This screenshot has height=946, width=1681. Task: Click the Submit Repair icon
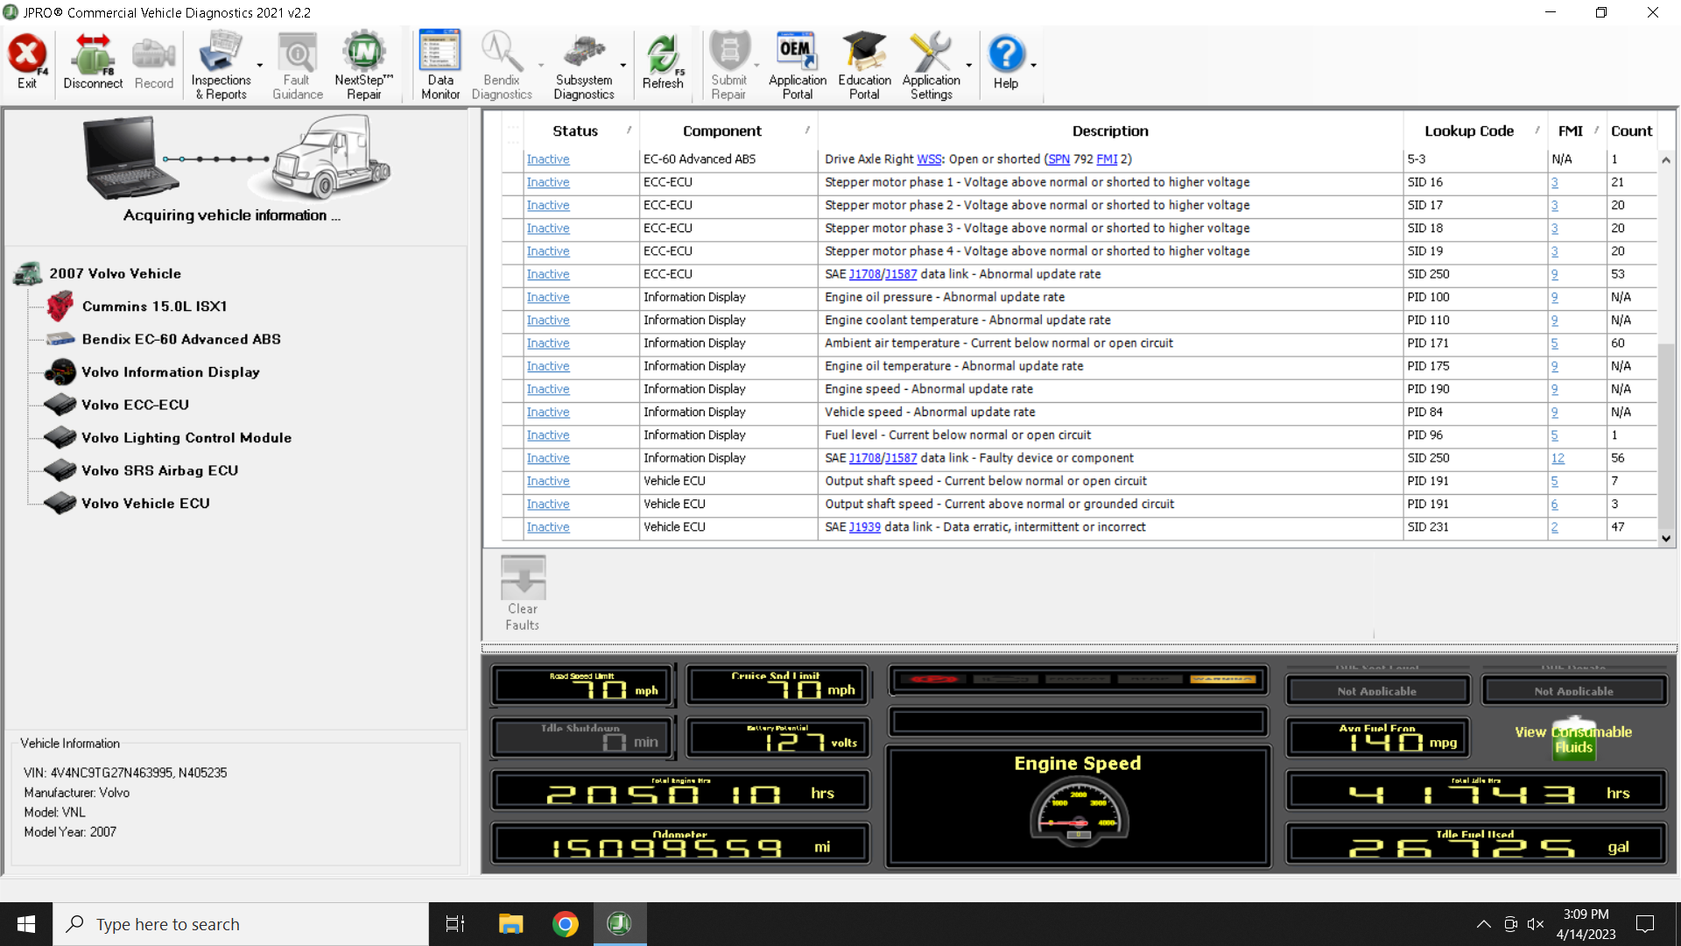point(728,65)
